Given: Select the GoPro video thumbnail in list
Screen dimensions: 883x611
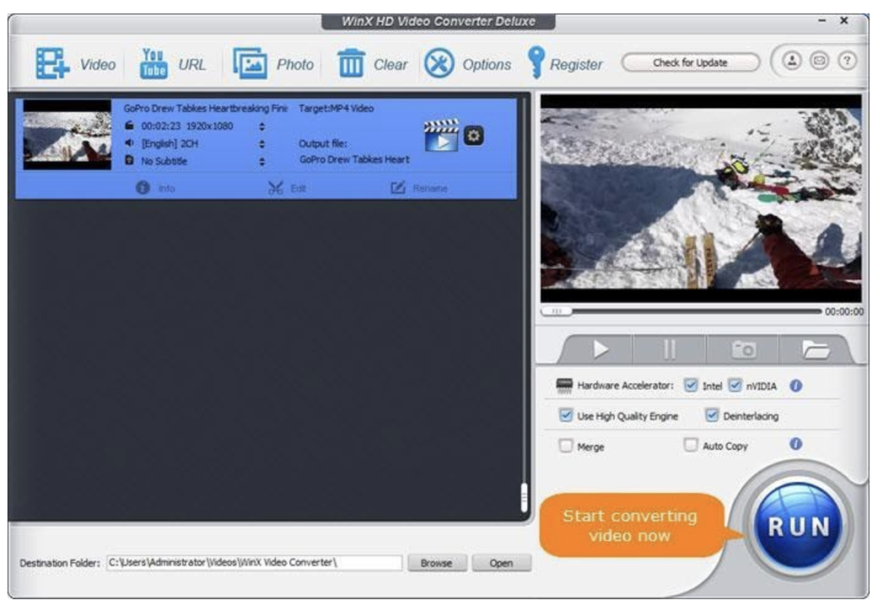Looking at the screenshot, I should pyautogui.click(x=67, y=135).
